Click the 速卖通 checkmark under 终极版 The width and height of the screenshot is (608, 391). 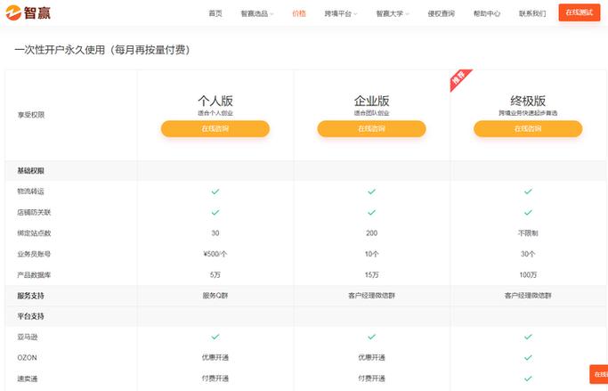528,379
